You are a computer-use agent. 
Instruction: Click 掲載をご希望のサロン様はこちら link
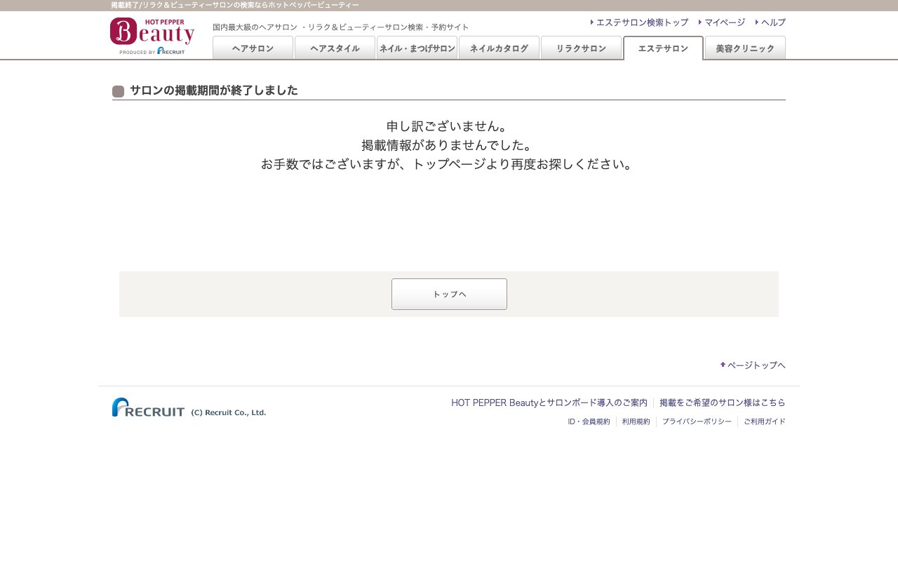pyautogui.click(x=723, y=403)
